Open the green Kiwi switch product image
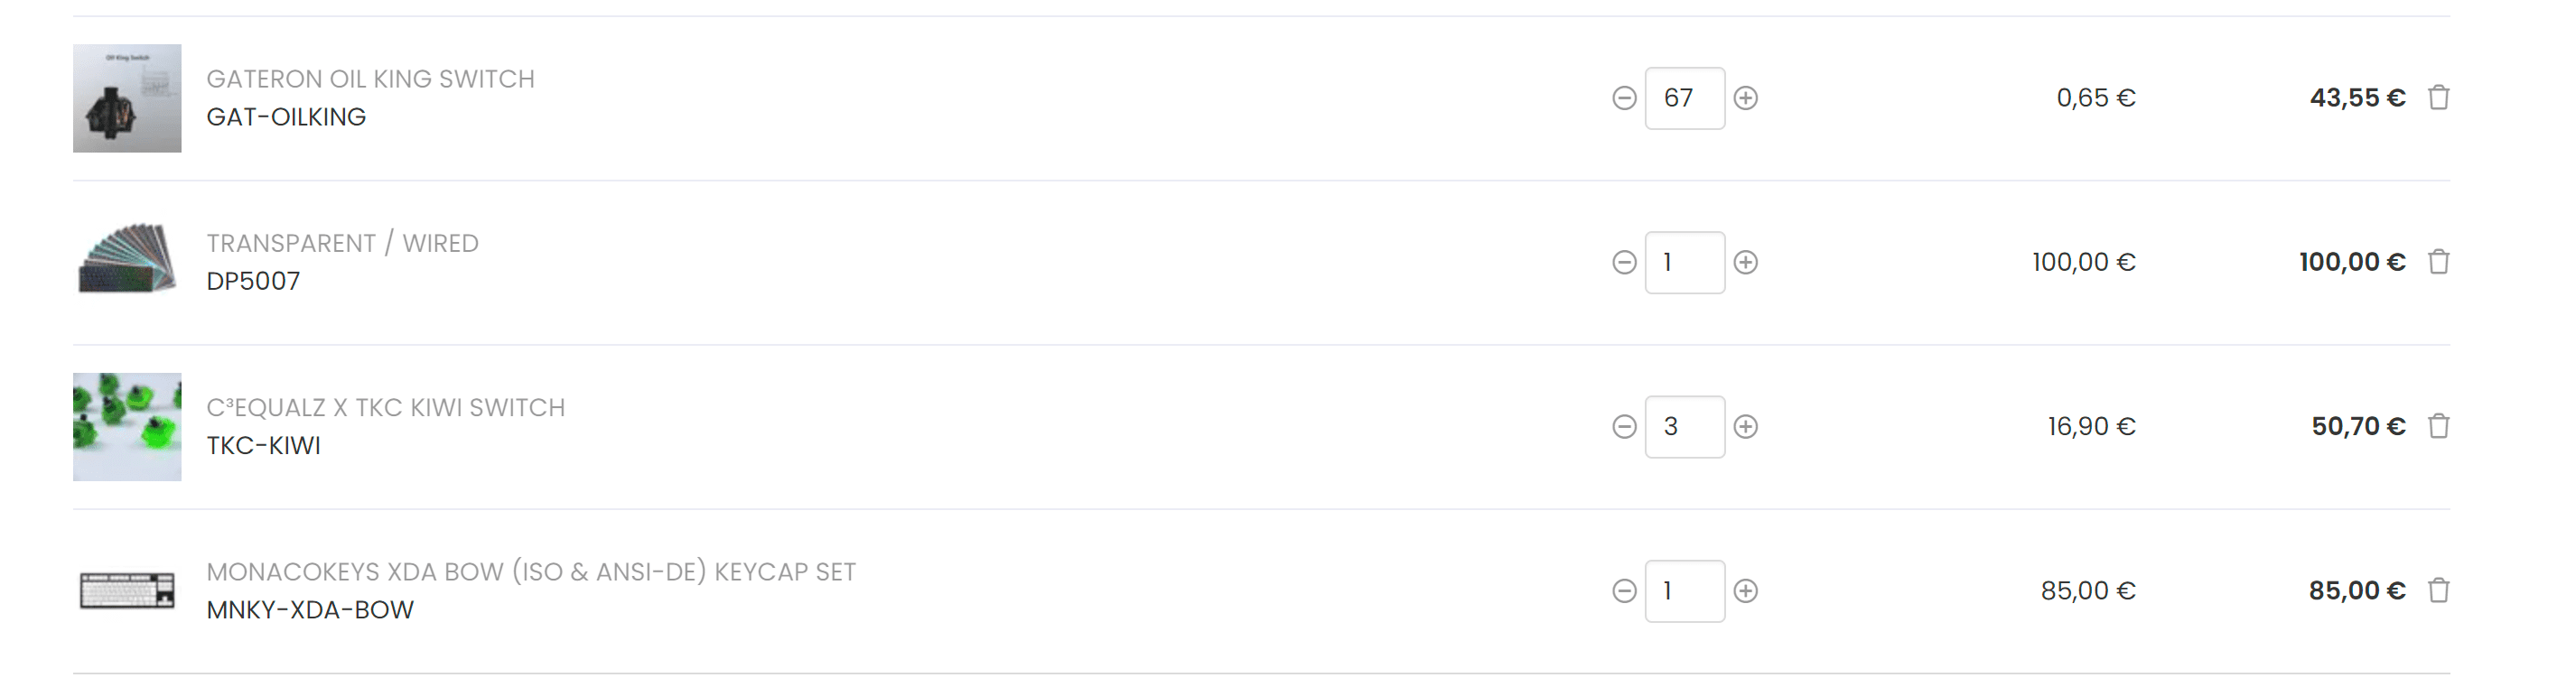This screenshot has width=2576, height=678. [x=127, y=427]
